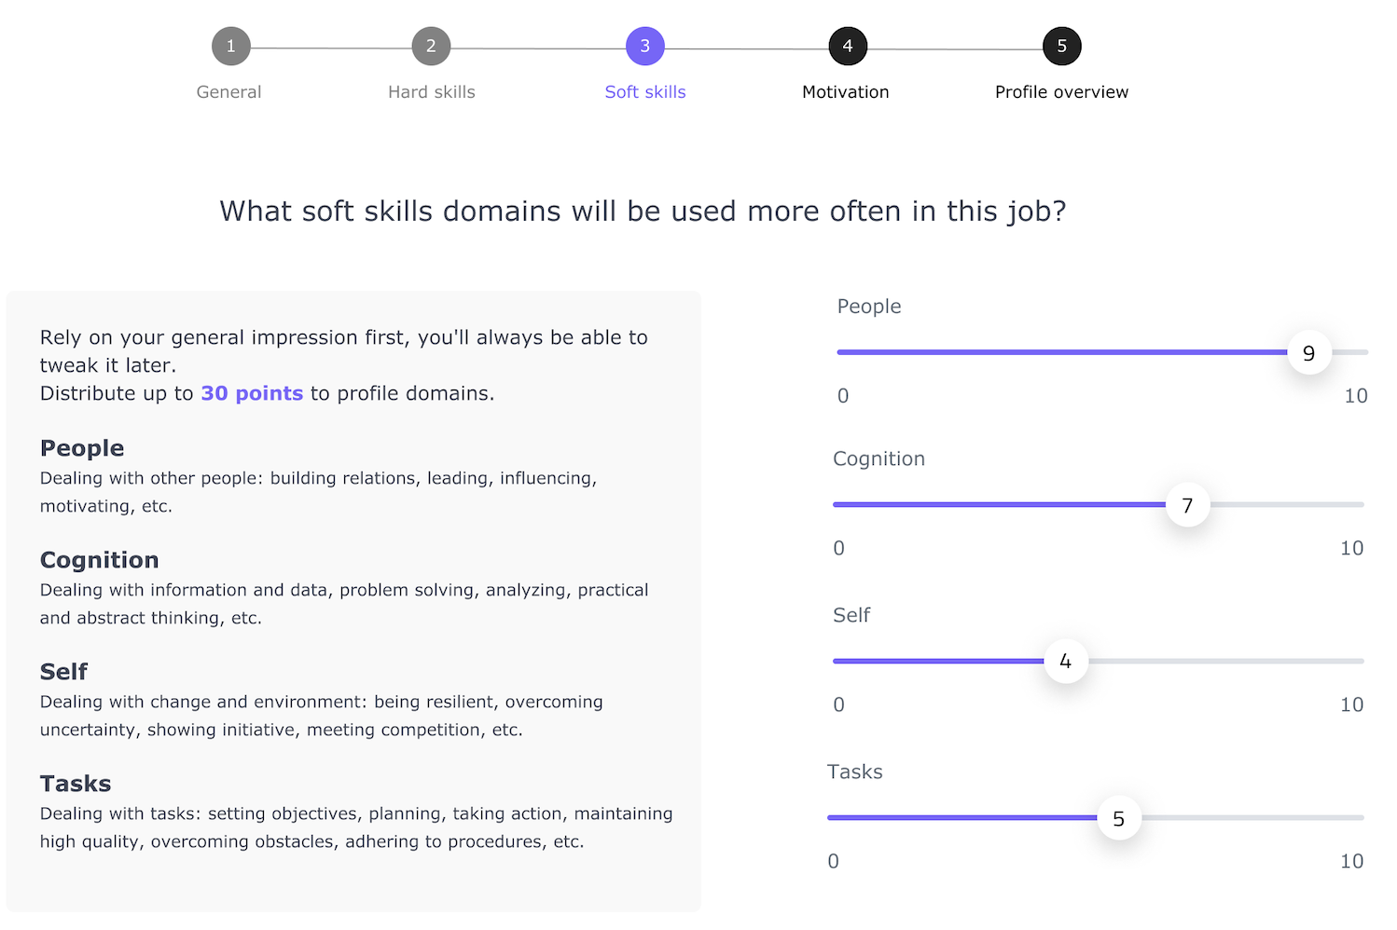This screenshot has height=930, width=1397.
Task: Jump to step 4 Motivation circle
Action: tap(848, 47)
